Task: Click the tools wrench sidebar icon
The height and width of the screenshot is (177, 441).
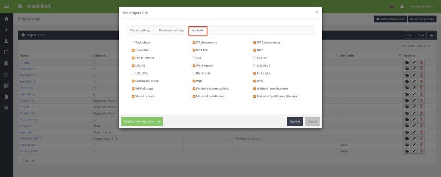Action: click(6, 107)
